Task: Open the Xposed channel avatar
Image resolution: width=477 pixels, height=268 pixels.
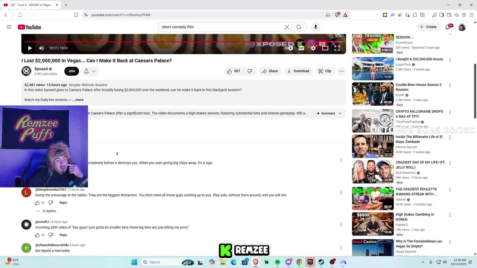Action: click(26, 71)
